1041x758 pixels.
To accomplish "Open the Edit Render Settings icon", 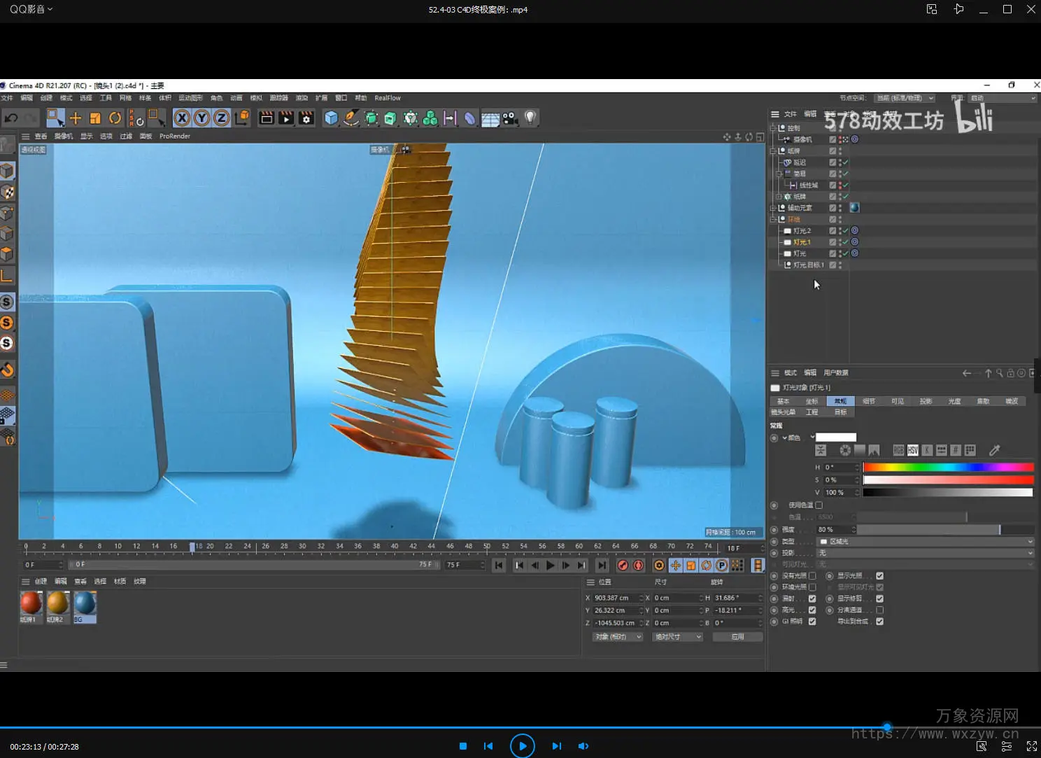I will click(306, 118).
